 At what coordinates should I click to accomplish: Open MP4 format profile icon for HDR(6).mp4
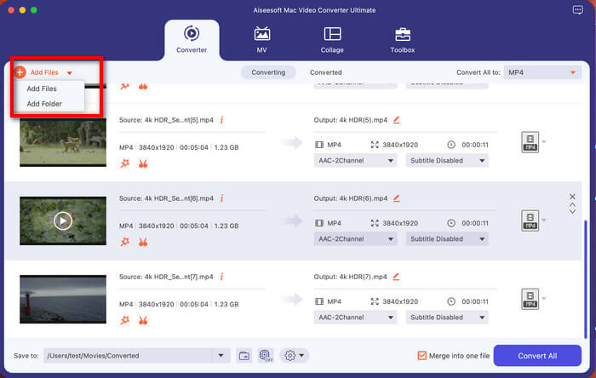coord(530,220)
